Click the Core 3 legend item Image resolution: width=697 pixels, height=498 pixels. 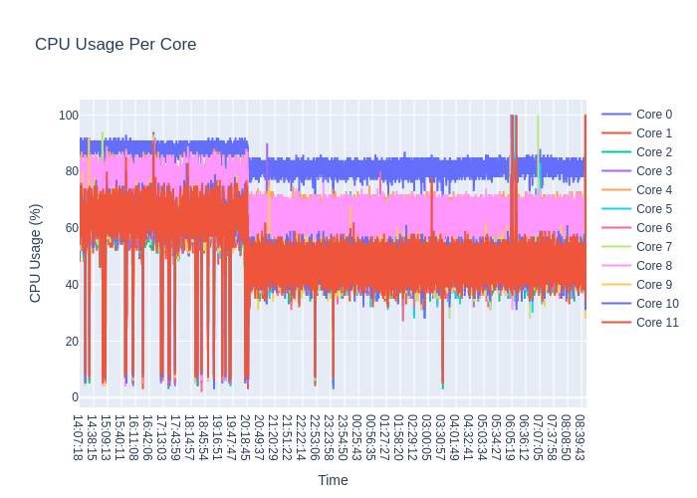click(651, 171)
